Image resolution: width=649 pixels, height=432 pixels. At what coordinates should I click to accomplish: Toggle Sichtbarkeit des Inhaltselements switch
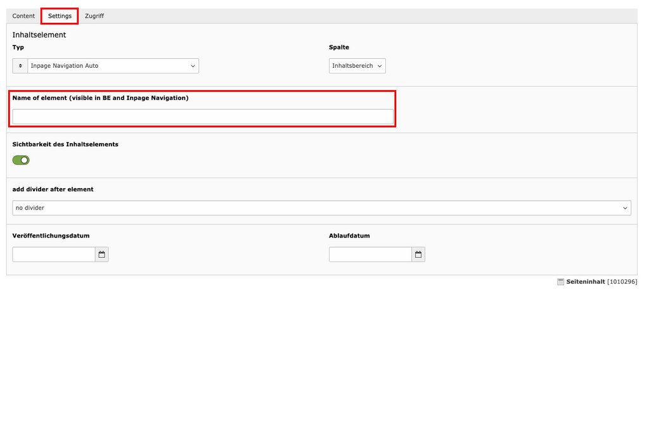pyautogui.click(x=21, y=160)
